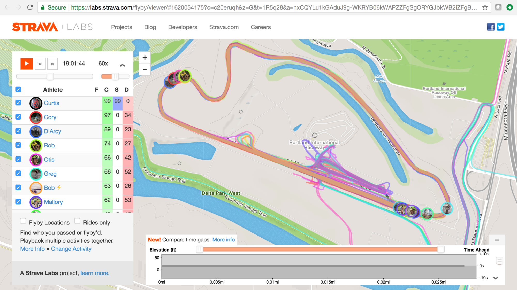This screenshot has height=290, width=517.
Task: Open Curtis's activity link
Action: 51,103
